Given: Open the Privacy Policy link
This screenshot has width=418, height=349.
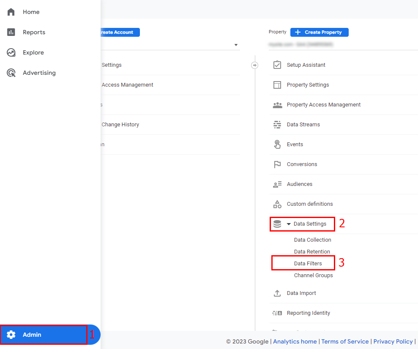Looking at the screenshot, I should pos(393,341).
